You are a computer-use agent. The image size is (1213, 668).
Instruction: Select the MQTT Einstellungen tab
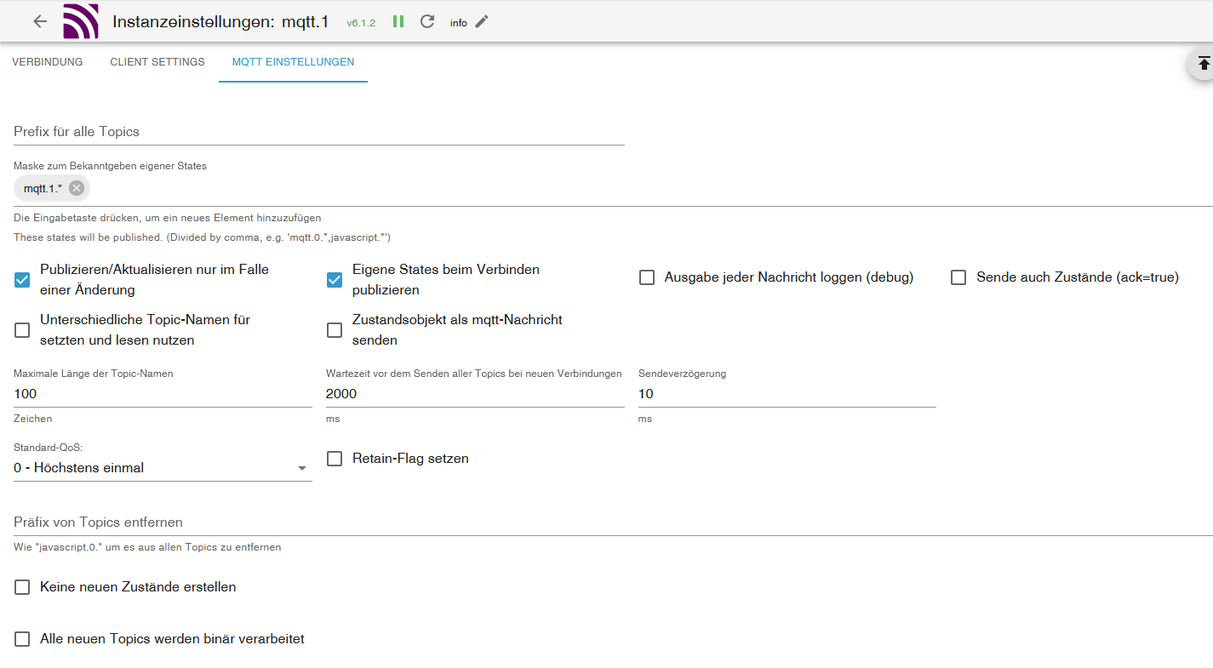pyautogui.click(x=293, y=62)
